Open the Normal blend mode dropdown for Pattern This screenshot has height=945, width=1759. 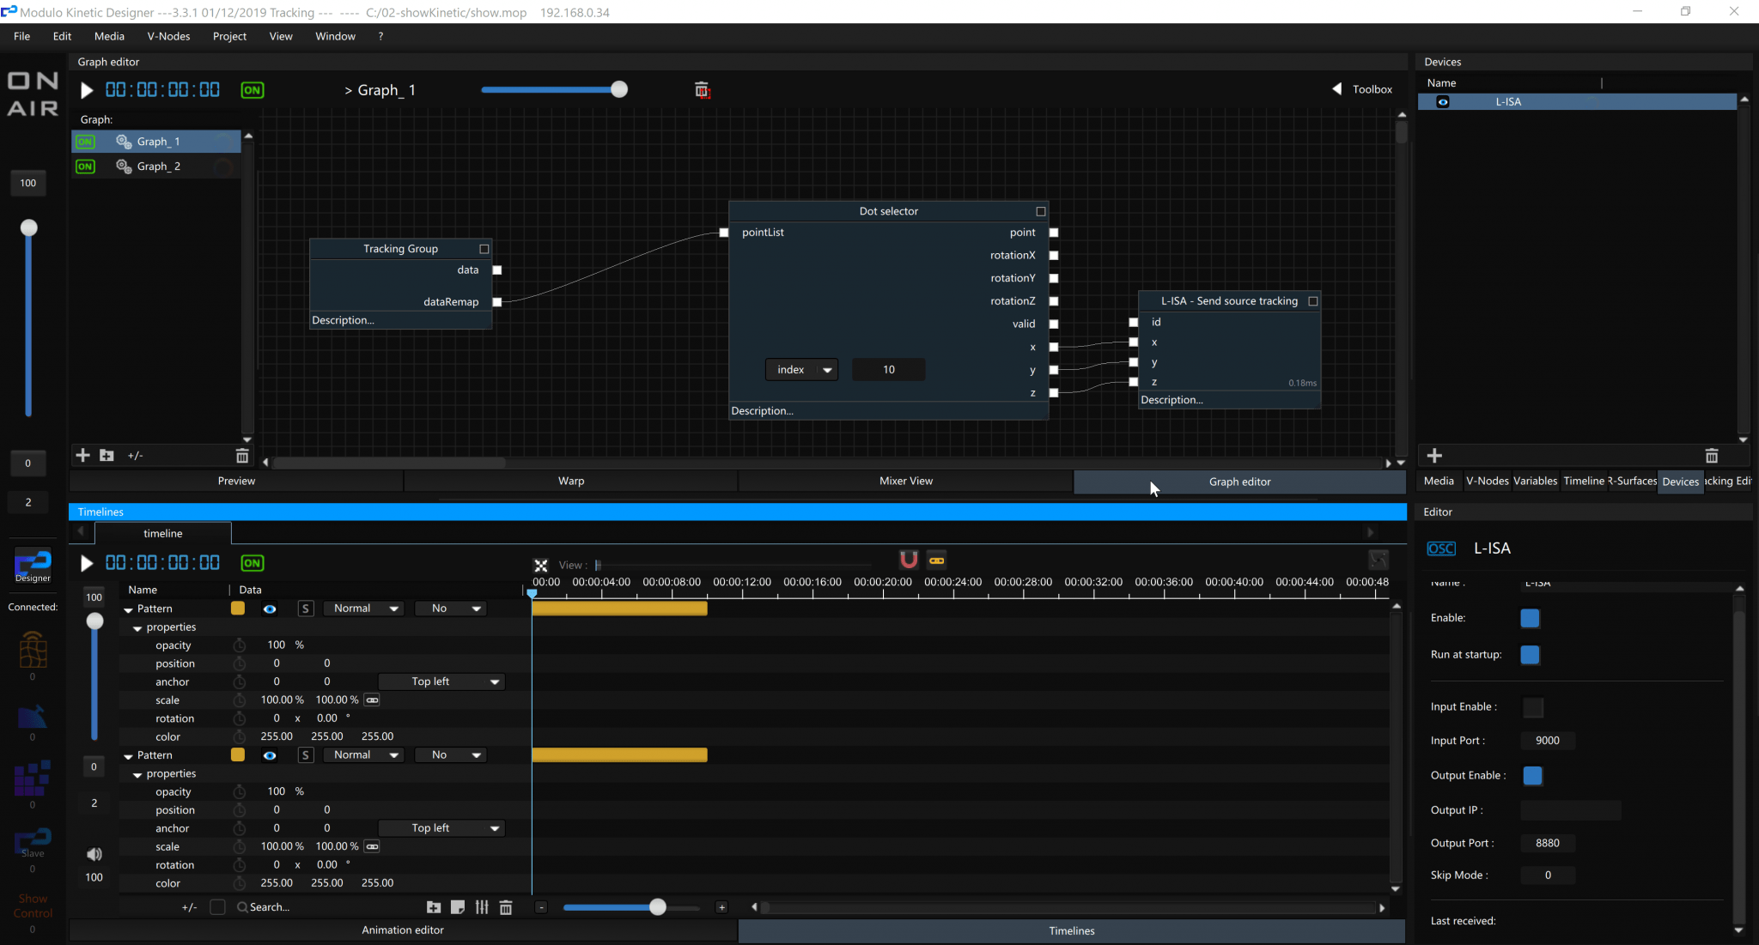coord(362,608)
